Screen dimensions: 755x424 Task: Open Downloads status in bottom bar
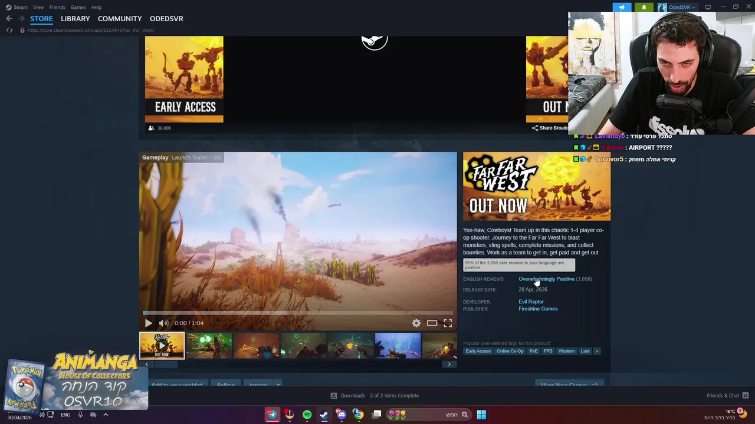(375, 396)
